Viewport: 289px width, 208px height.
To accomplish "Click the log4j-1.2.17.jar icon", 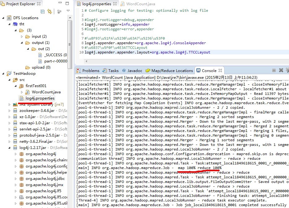I will point(15,148).
